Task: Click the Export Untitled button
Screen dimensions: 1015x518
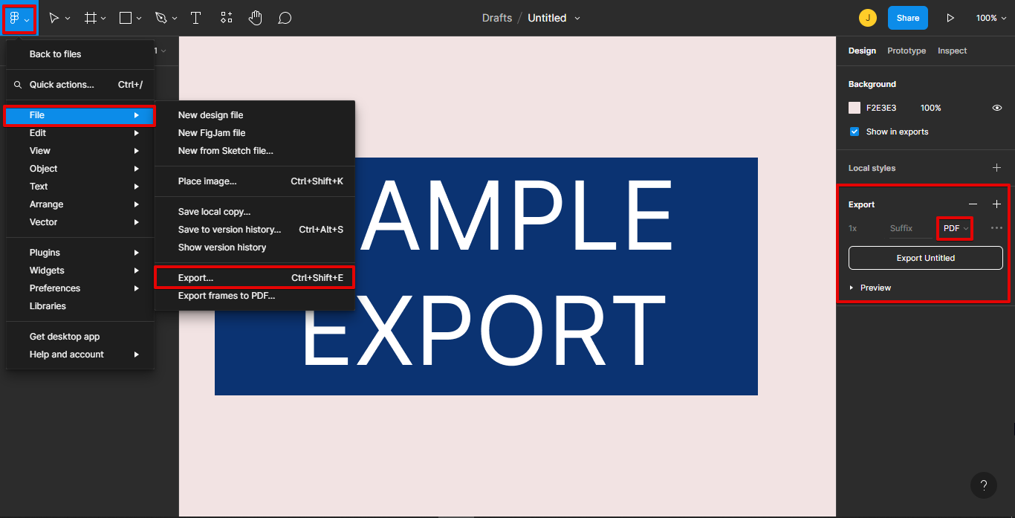Action: tap(925, 258)
